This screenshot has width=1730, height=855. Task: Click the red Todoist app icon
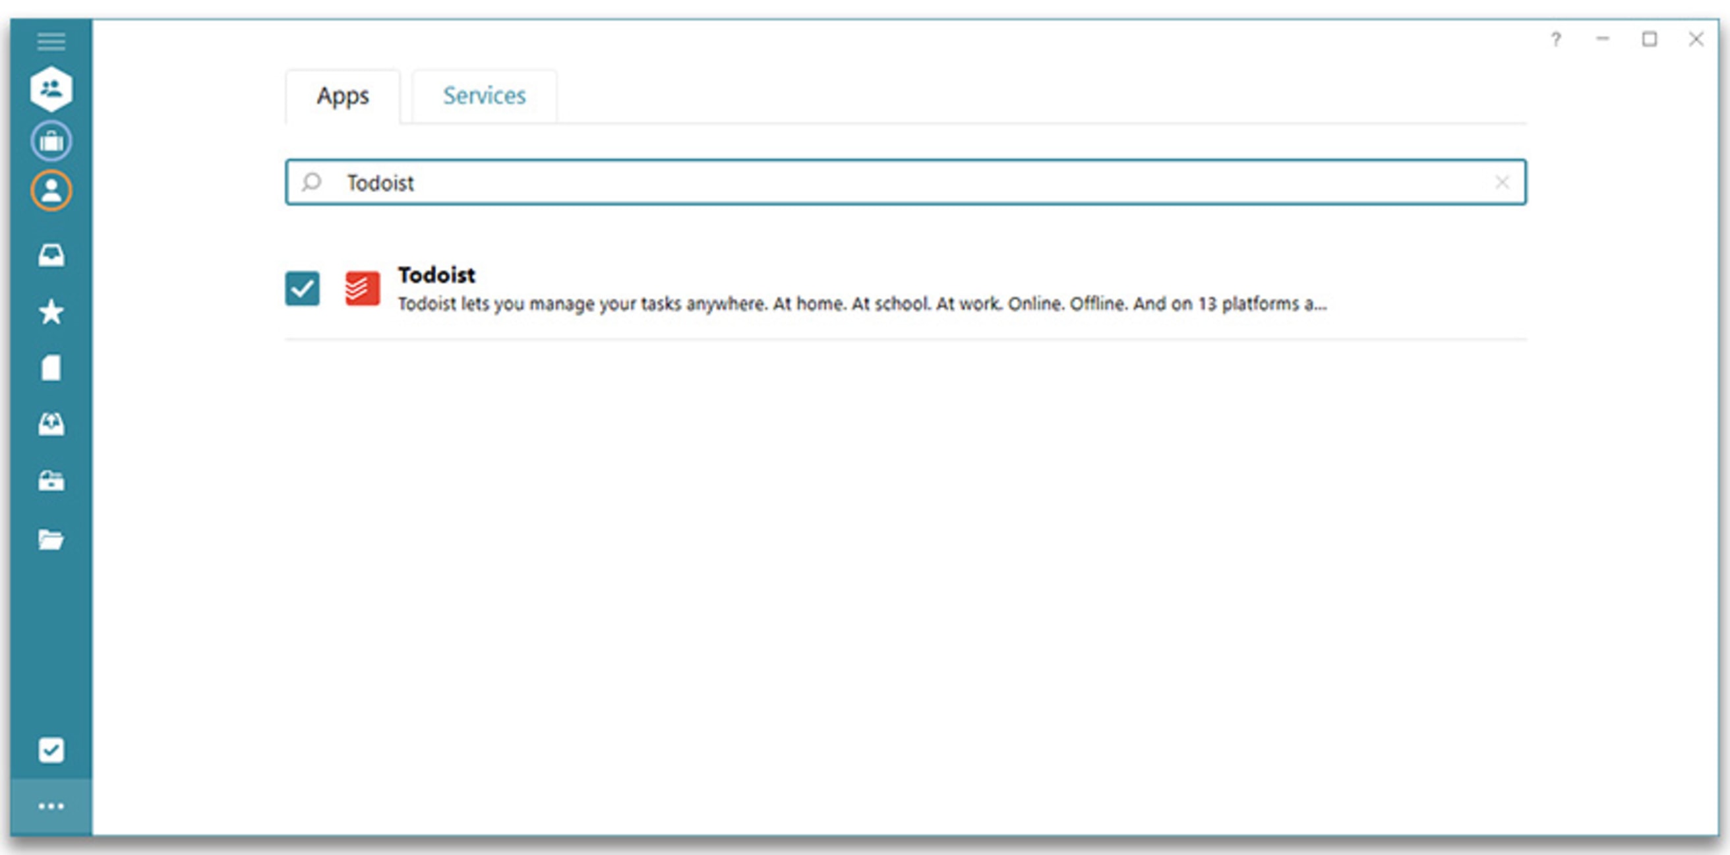(x=362, y=288)
